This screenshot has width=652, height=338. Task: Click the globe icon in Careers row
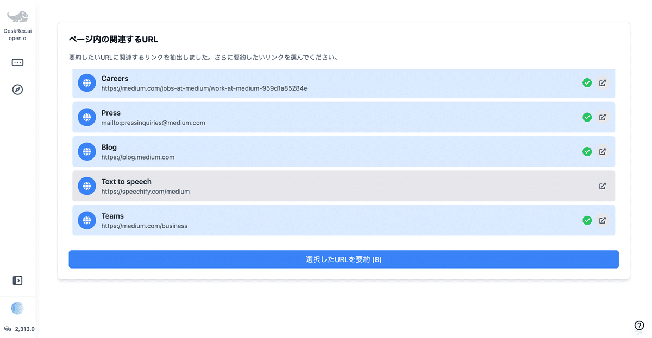(x=87, y=83)
